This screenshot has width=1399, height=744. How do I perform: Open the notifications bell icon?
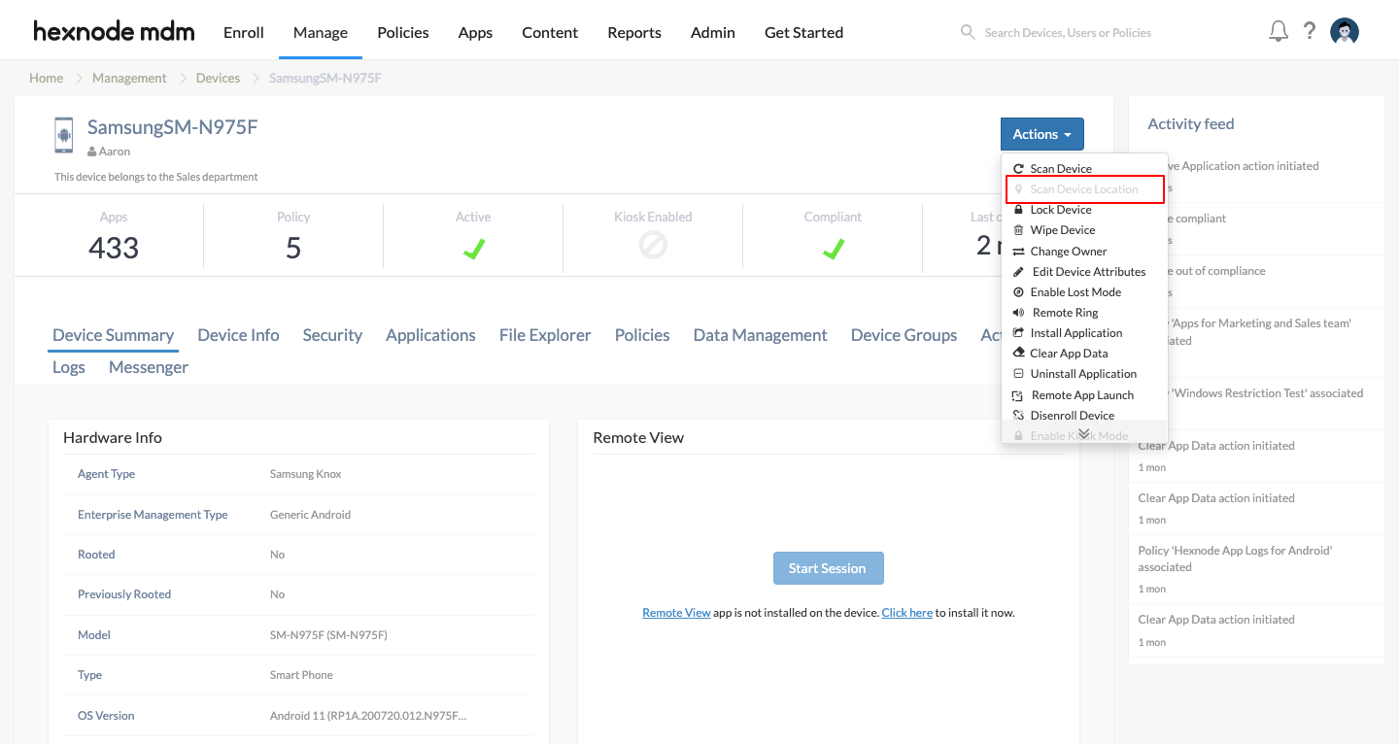pos(1279,31)
